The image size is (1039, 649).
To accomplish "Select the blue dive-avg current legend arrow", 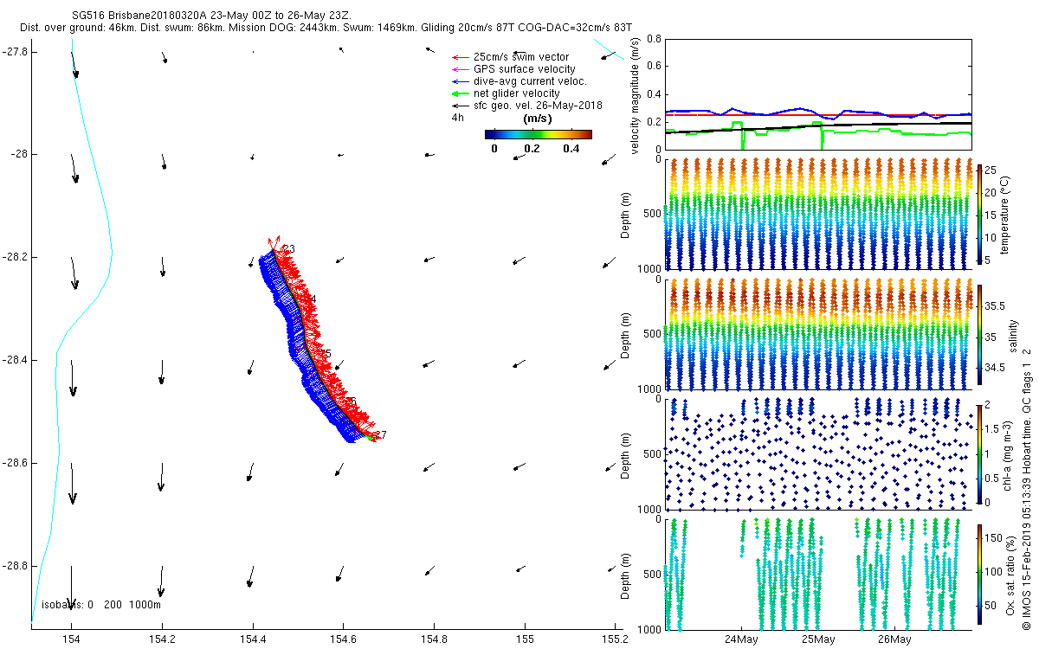I will tap(460, 81).
